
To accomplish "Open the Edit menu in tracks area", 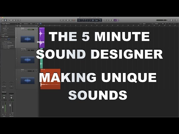I will (x=21, y=24).
